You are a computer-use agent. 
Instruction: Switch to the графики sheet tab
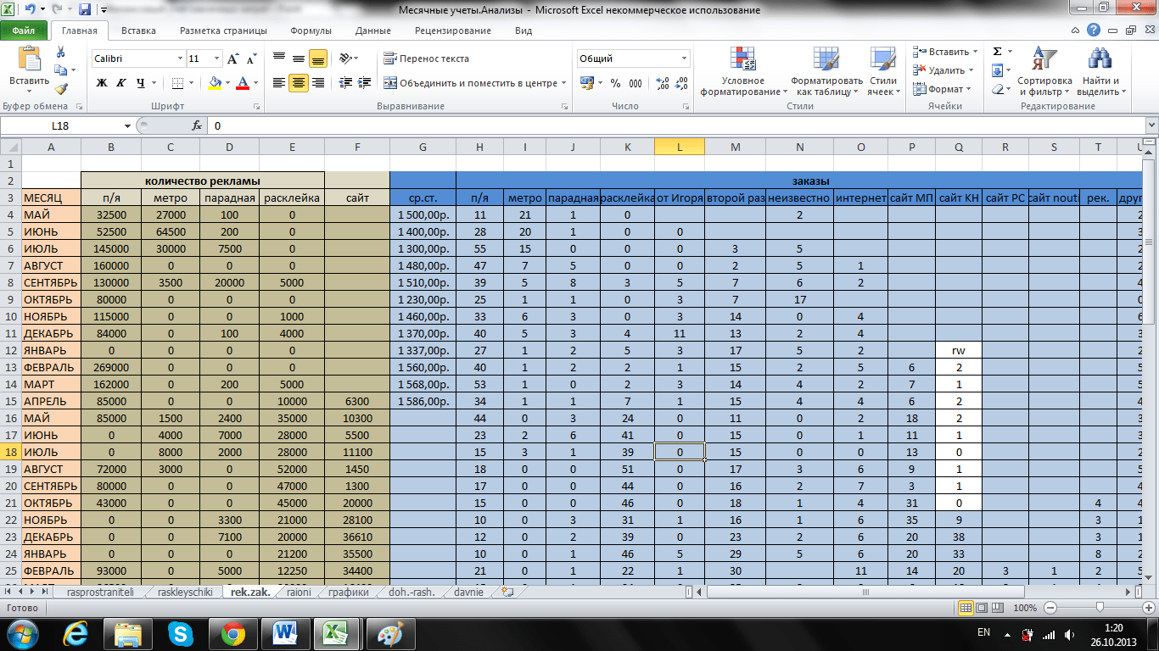point(350,593)
